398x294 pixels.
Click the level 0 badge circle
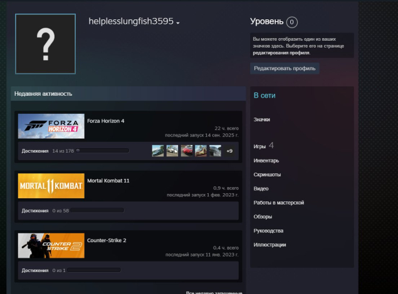(x=291, y=23)
